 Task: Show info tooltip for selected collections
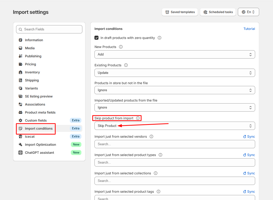(x=155, y=173)
